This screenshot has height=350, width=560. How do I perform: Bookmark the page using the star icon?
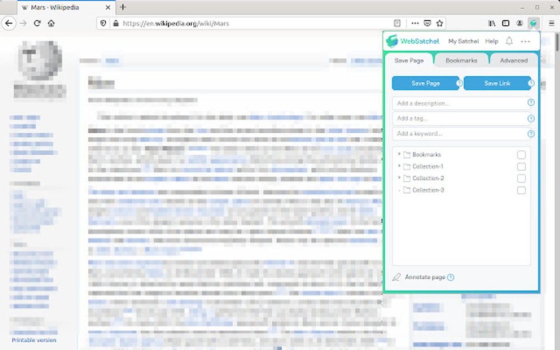coord(439,23)
